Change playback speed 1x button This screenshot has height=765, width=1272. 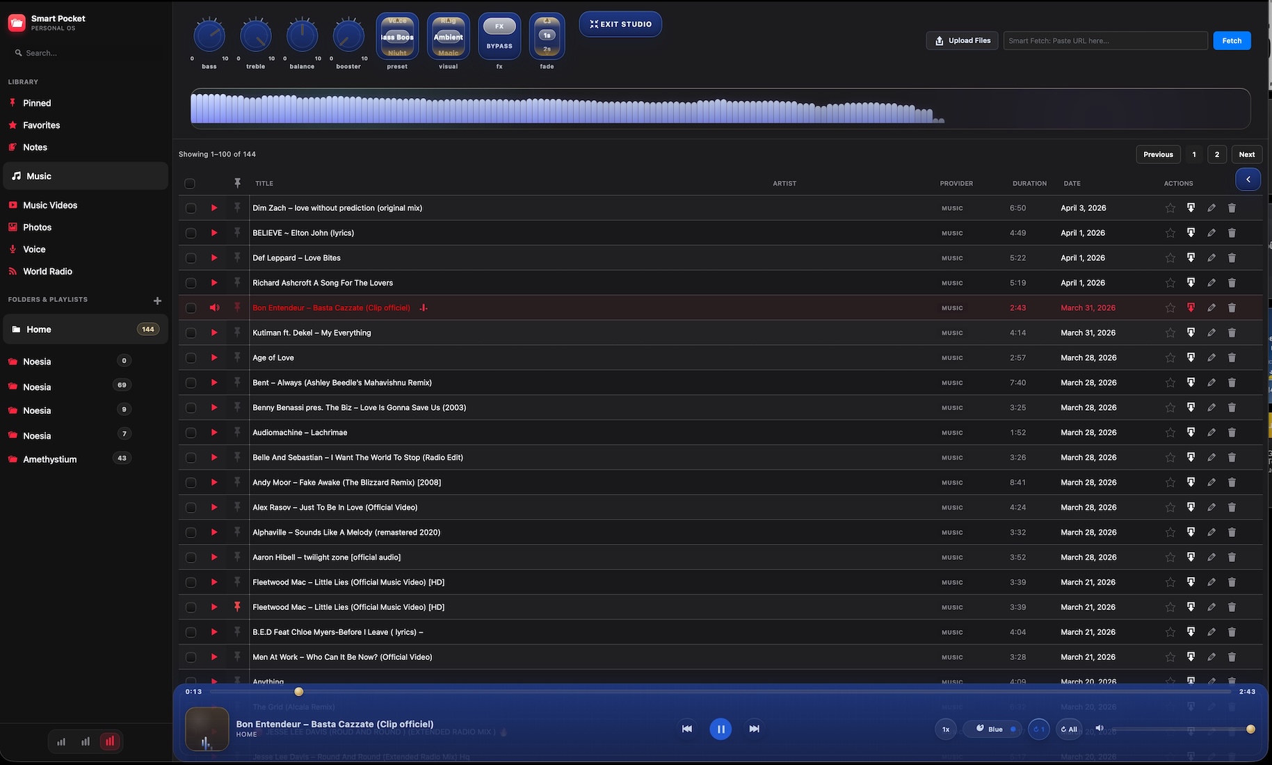tap(946, 729)
